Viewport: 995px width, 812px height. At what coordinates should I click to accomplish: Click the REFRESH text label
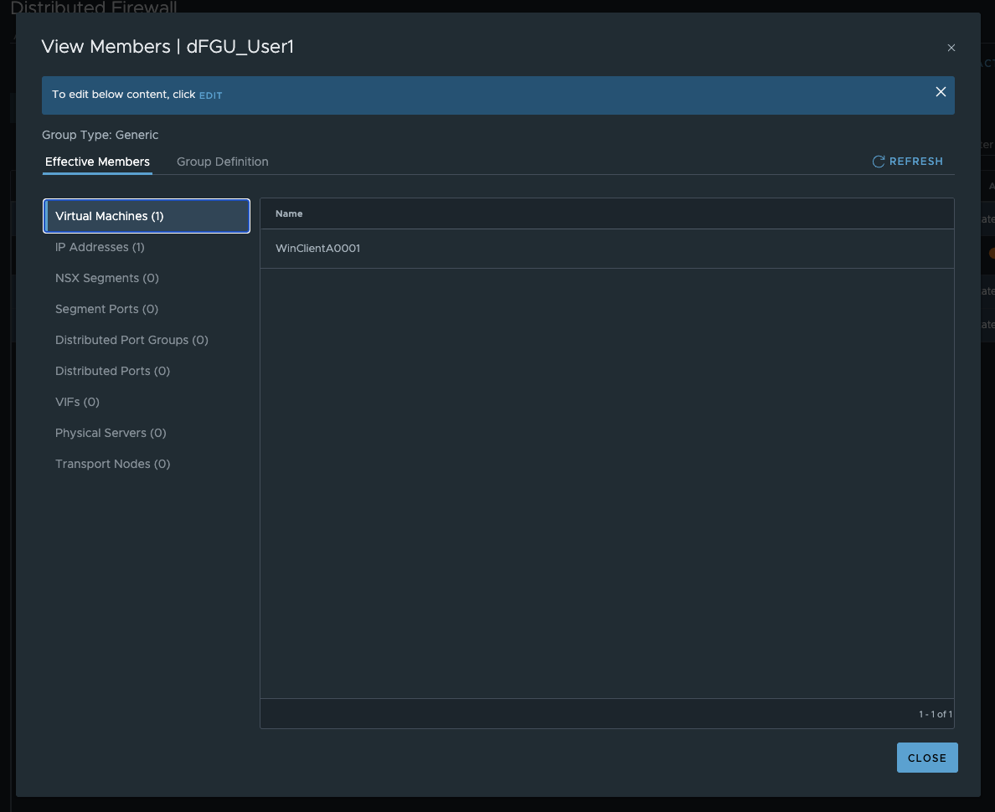coord(916,162)
